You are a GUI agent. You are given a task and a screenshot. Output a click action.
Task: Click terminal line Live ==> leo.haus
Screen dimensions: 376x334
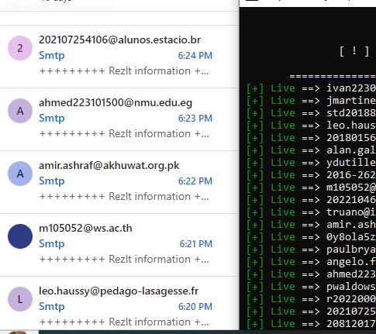[311, 126]
